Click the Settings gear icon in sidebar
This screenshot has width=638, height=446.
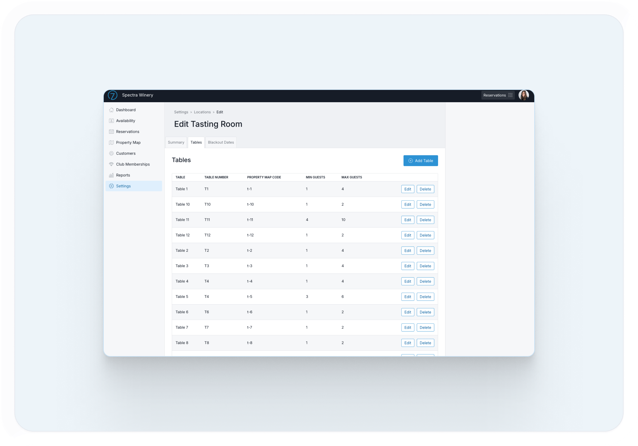click(x=112, y=186)
